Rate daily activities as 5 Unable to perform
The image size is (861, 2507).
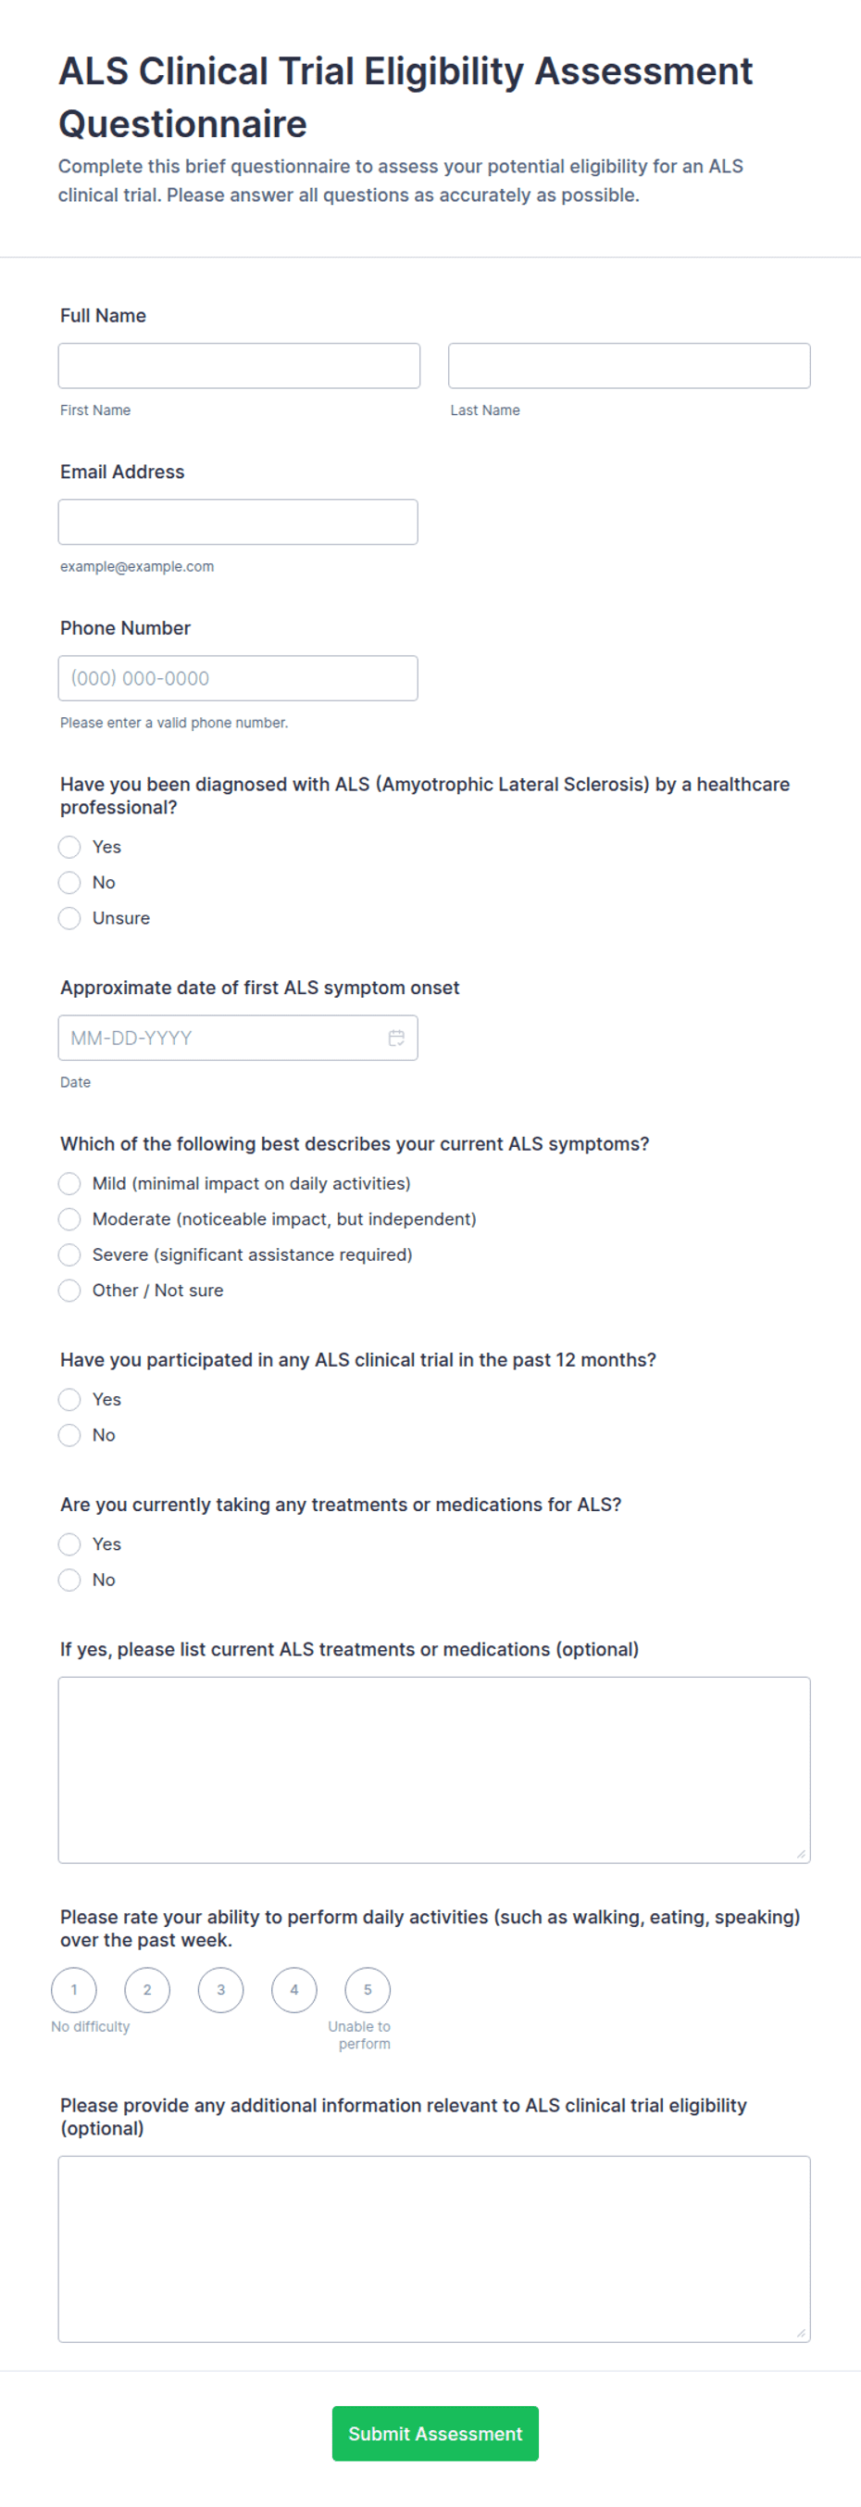point(368,1990)
